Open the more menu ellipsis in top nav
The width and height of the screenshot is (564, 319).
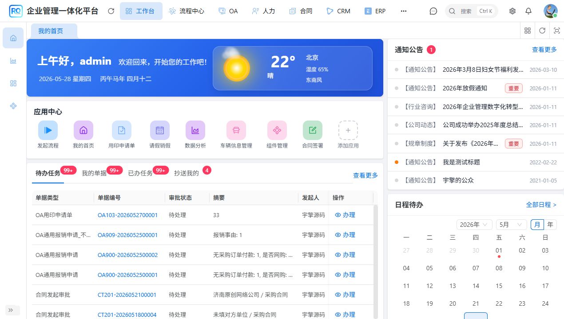[x=404, y=11]
